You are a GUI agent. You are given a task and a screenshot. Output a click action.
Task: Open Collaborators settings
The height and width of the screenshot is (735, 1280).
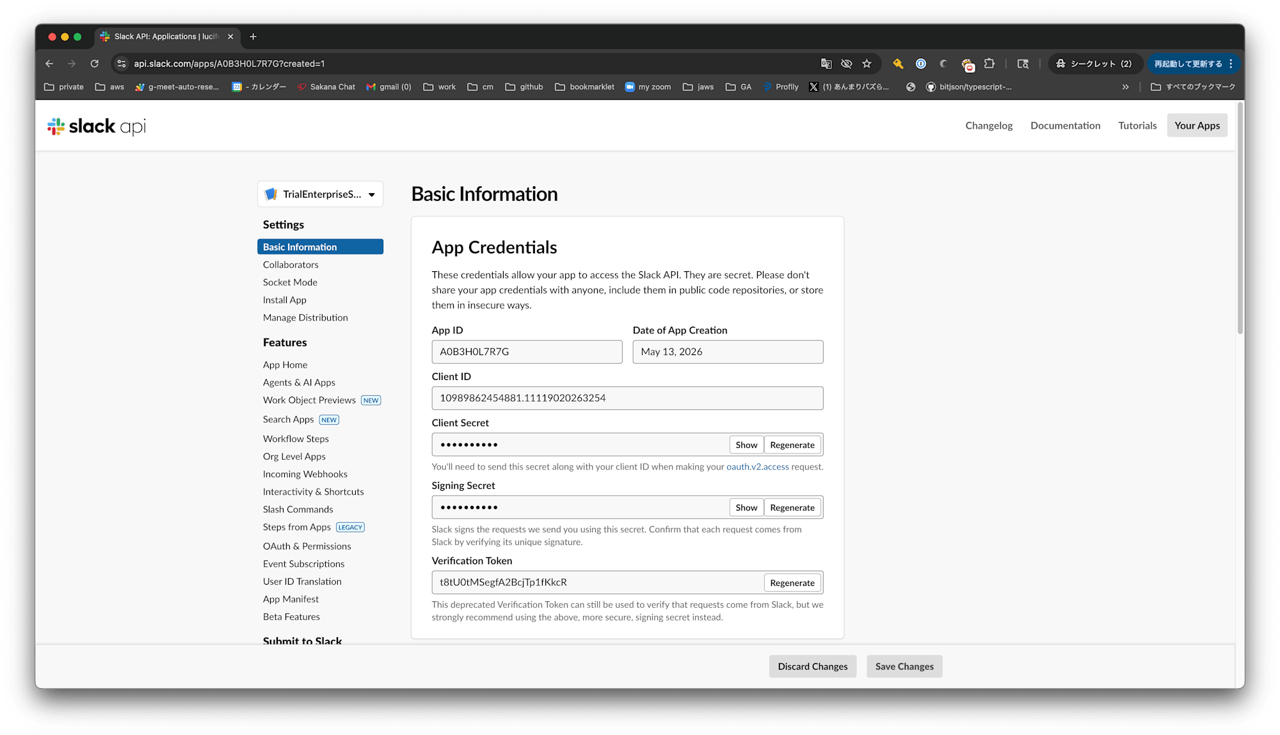[291, 265]
